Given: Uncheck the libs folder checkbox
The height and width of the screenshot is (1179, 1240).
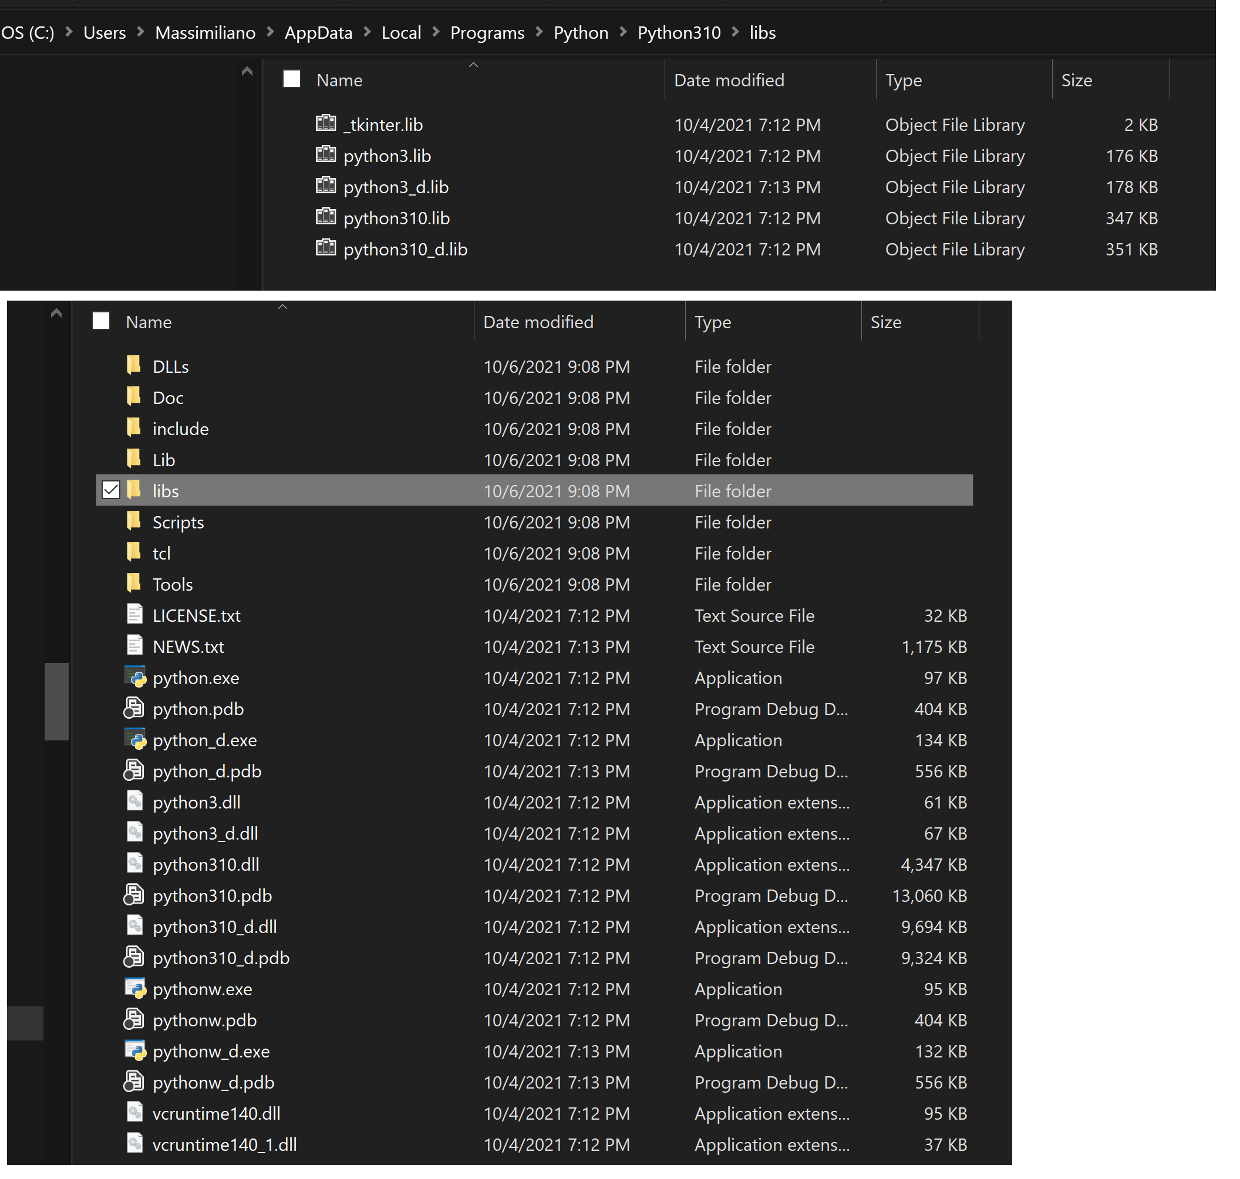Looking at the screenshot, I should point(110,491).
